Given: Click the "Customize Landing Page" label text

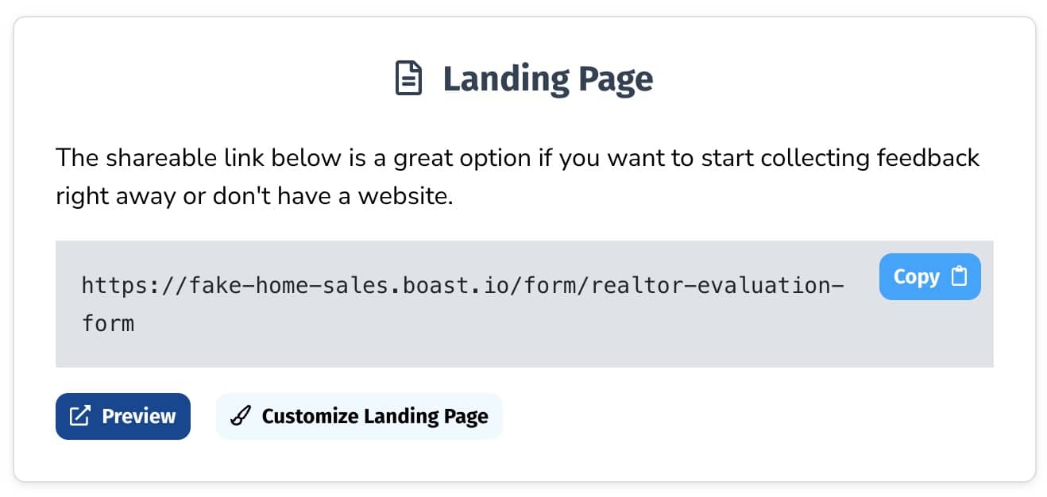Looking at the screenshot, I should click(375, 416).
